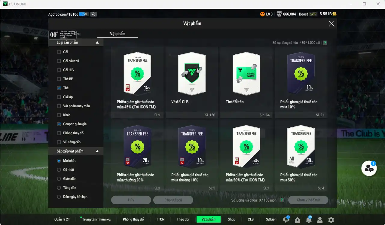Screen dimensions: 385x225
Task: Open Quản lý CT in the bottom menu
Action: [62, 219]
